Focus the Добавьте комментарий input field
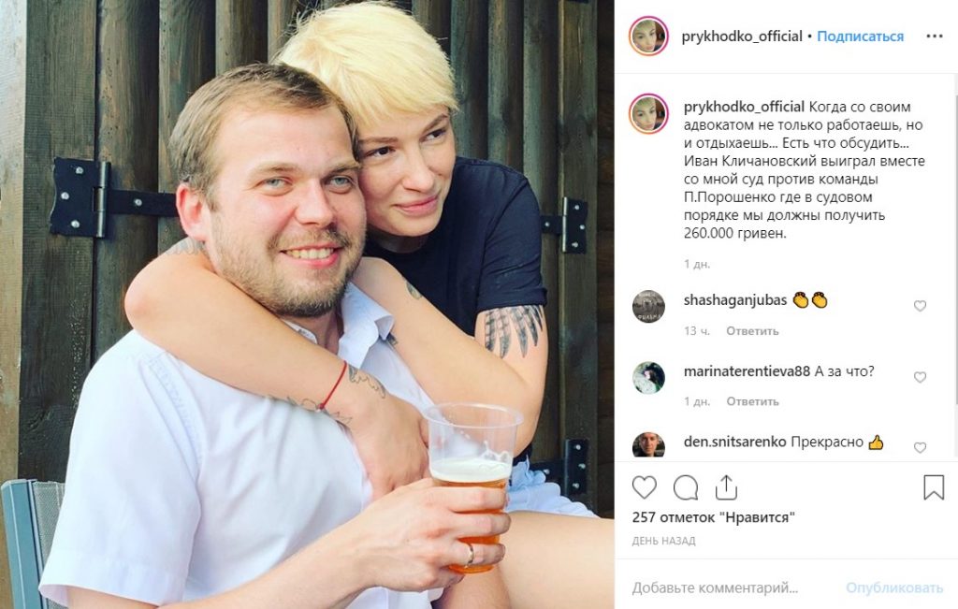Screen dimensions: 958x609 click(733, 587)
